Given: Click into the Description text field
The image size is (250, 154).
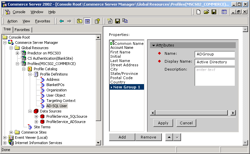Looking at the screenshot, I should tap(215, 76).
